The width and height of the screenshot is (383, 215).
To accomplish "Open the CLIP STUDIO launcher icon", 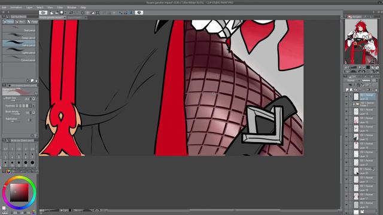I will click(x=43, y=13).
